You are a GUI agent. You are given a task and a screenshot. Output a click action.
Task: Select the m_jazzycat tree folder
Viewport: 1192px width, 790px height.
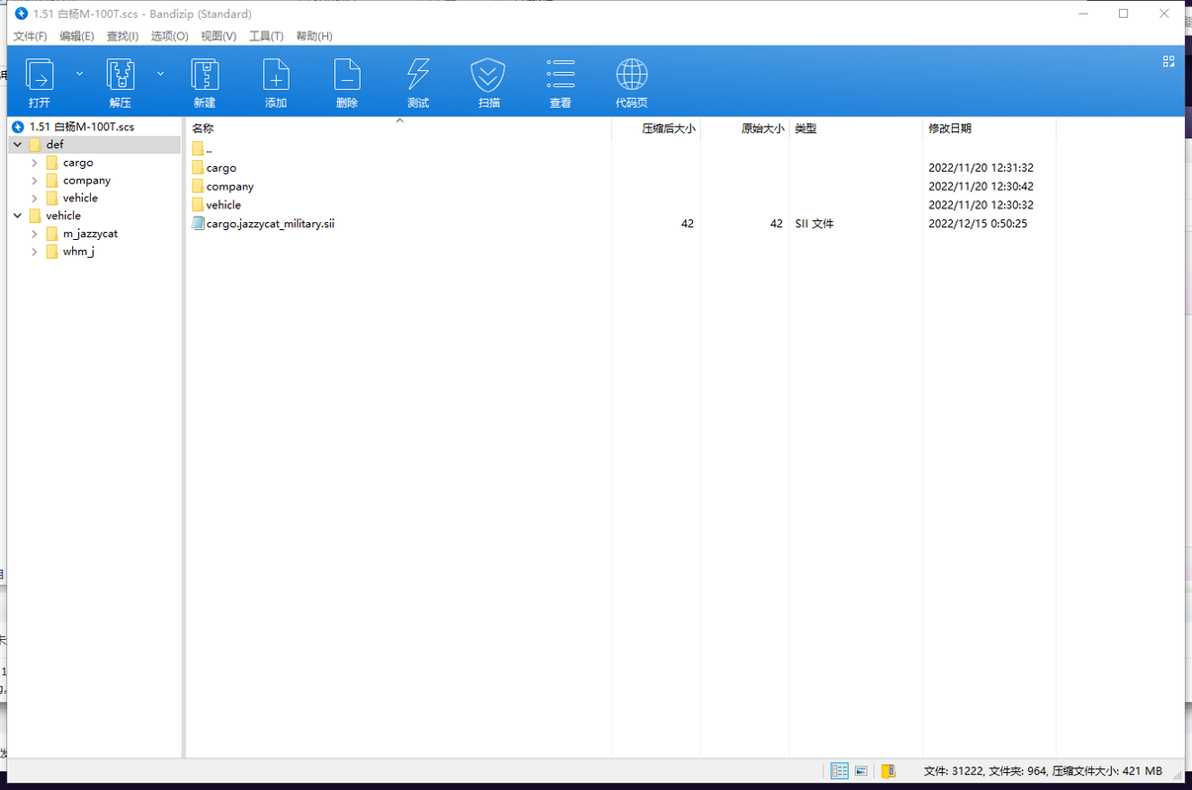[90, 234]
